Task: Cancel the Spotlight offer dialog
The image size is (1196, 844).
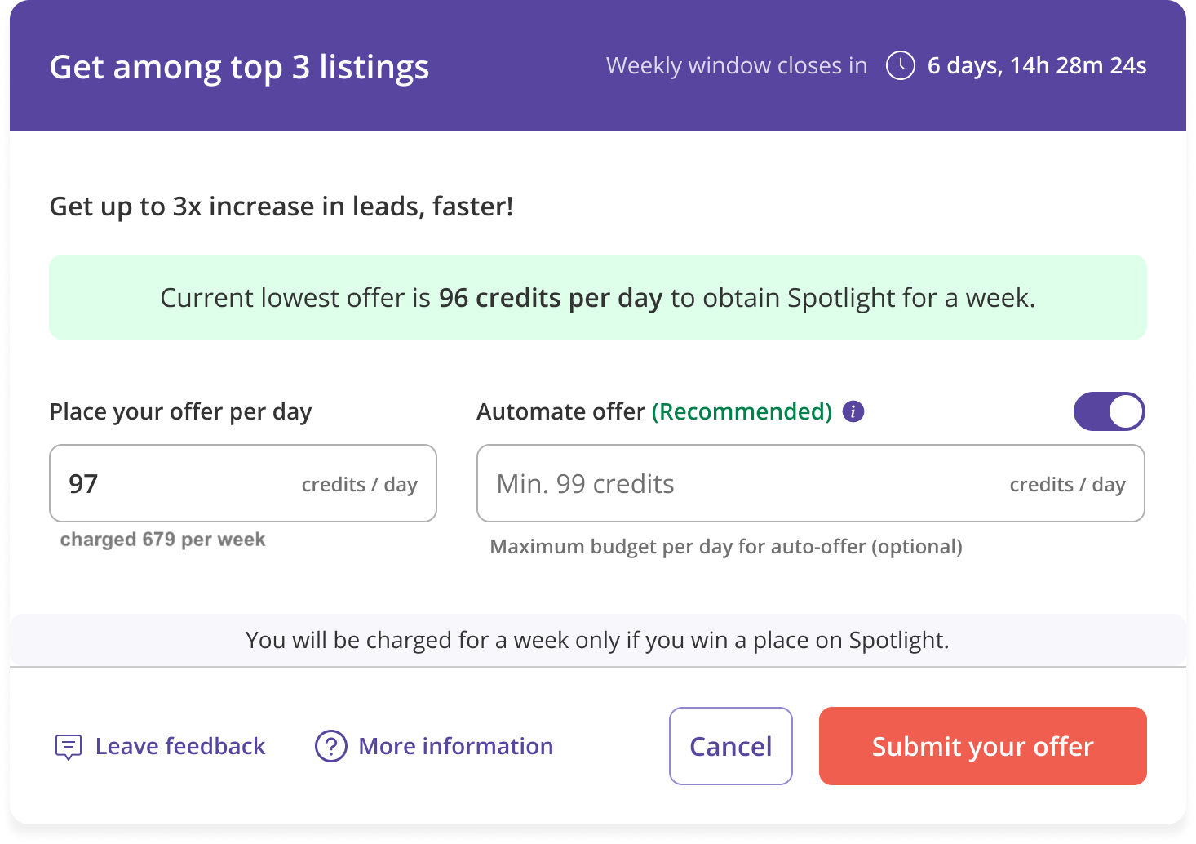Action: coord(731,746)
